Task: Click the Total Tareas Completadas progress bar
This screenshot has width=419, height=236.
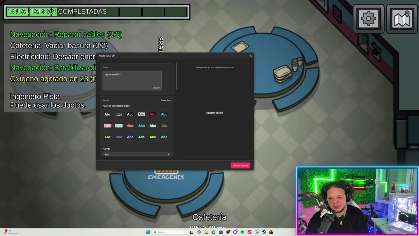Action: [97, 12]
